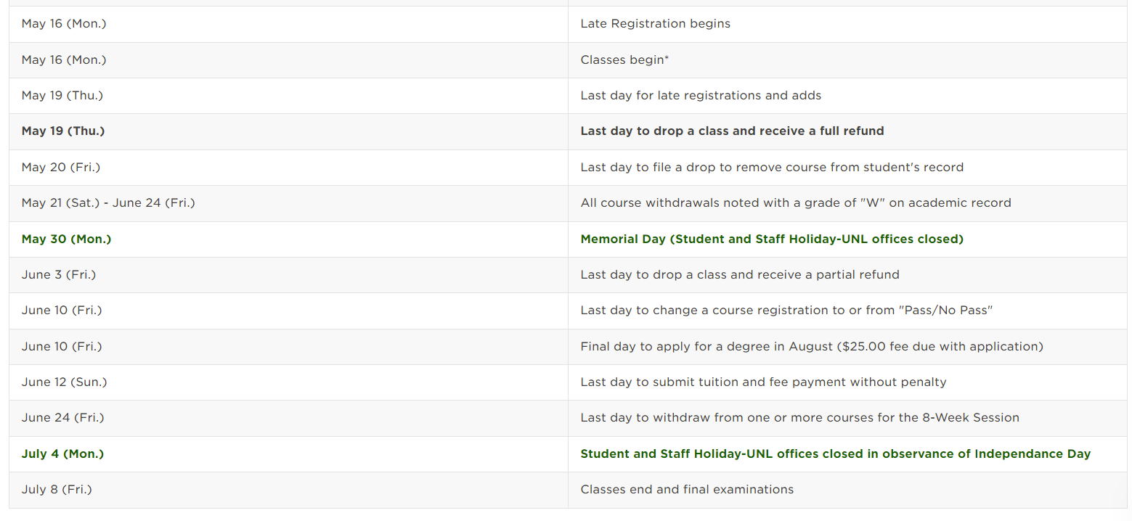
Task: Click "May 21 (Sat.) - June 24 (Fri.)" date range
Action: [x=108, y=203]
